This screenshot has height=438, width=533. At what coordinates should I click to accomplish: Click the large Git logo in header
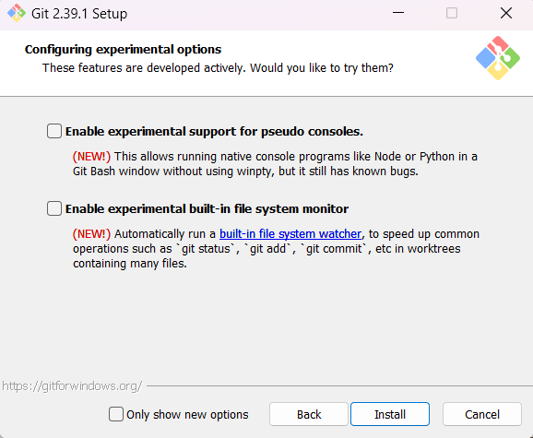(x=498, y=58)
